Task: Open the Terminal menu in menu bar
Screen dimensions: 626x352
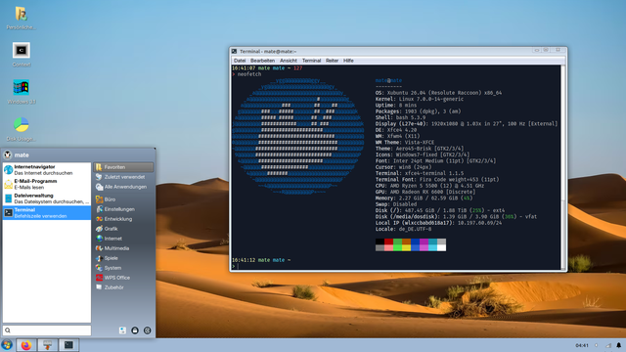Action: tap(311, 61)
